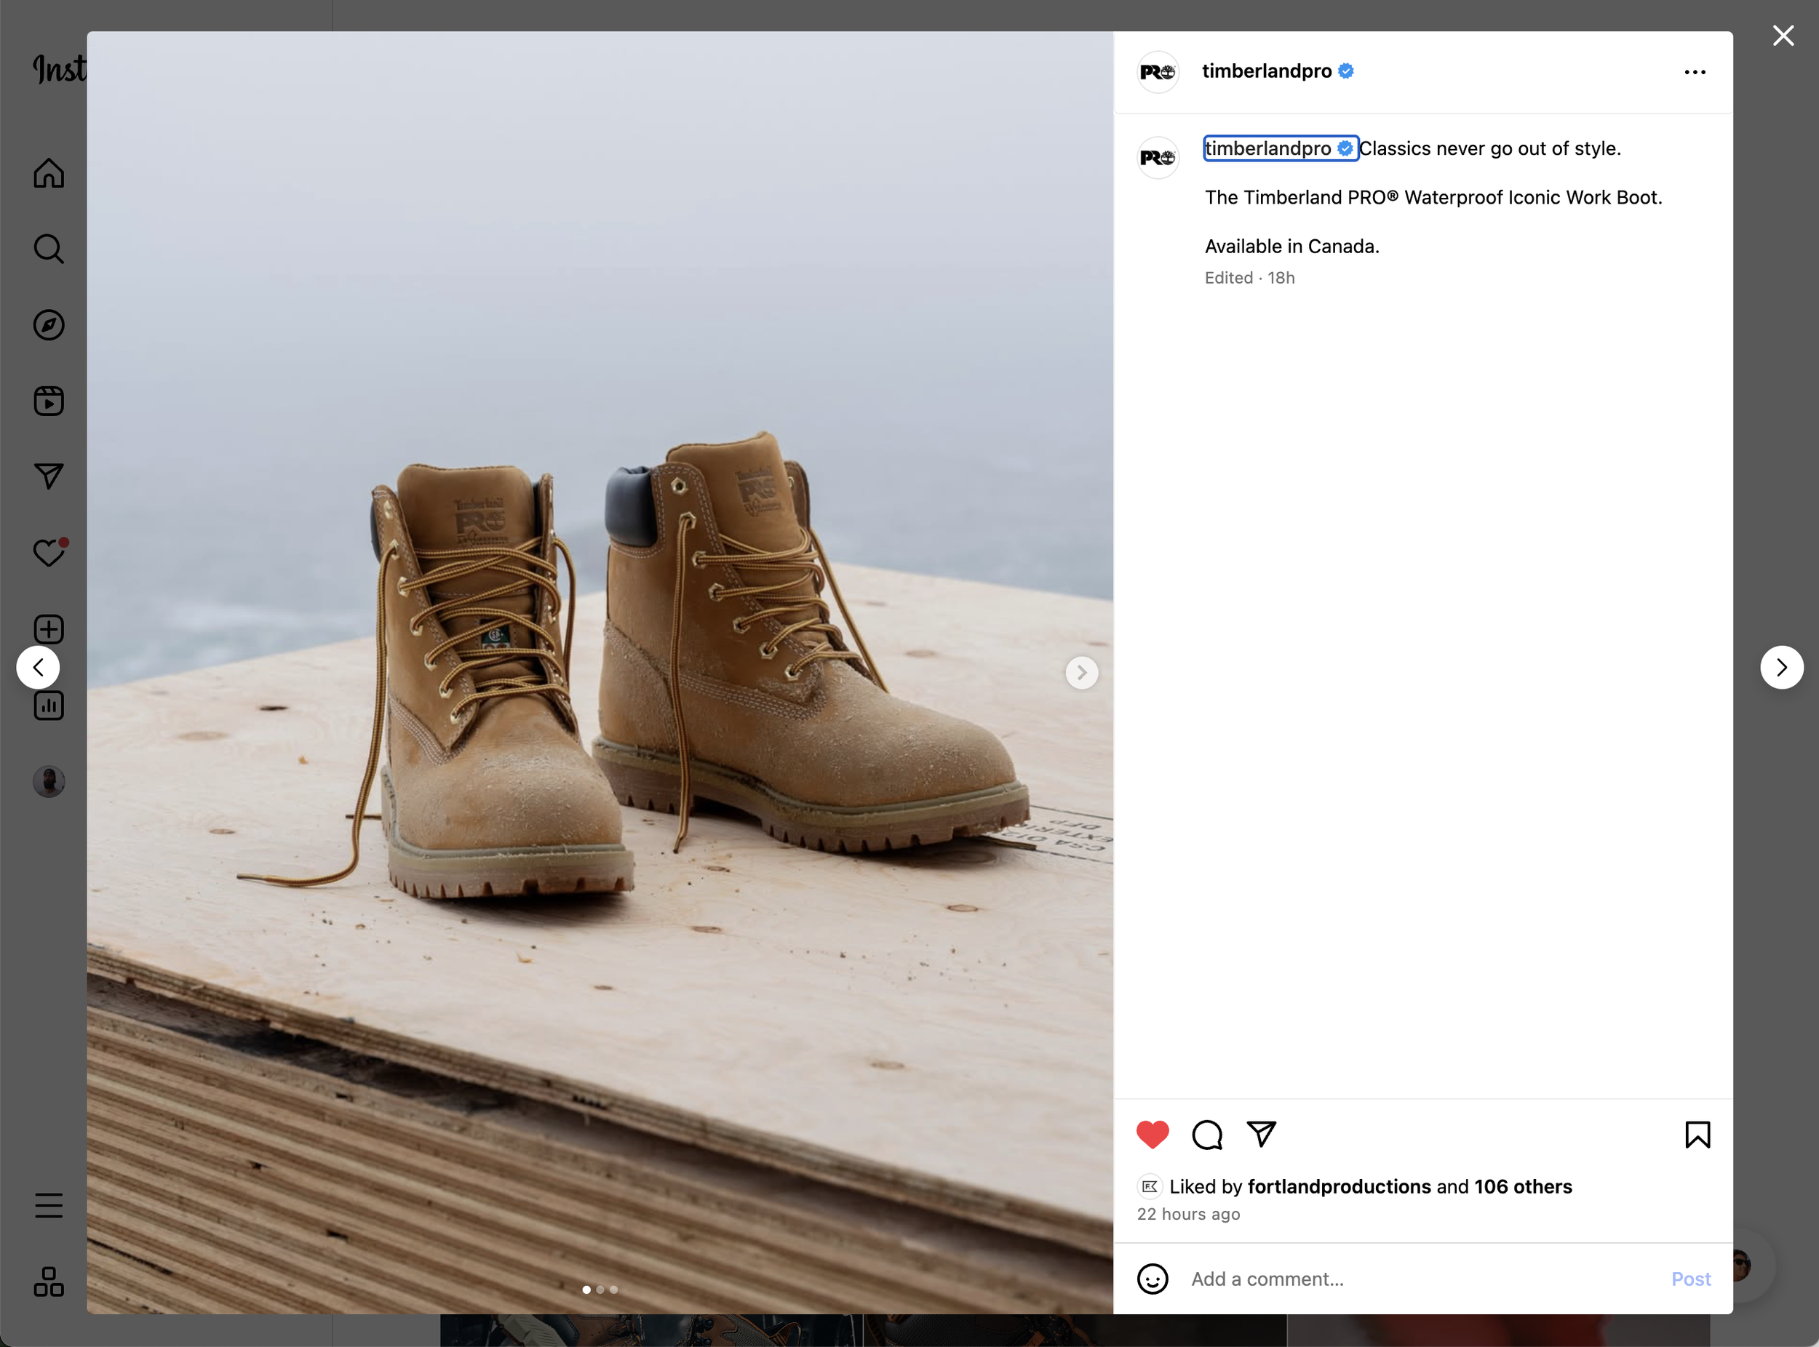This screenshot has width=1819, height=1347.
Task: Open the emoji picker smiley icon
Action: 1153,1279
